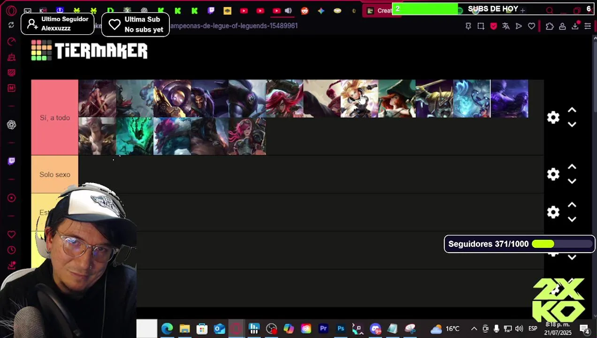
Task: Click up arrow of row below Solo sexo
Action: coord(572,205)
